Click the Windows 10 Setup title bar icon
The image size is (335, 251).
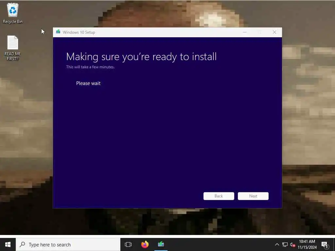pyautogui.click(x=58, y=32)
